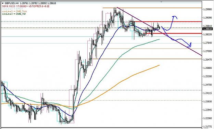
Task: Click the 1.21775 price axis label
Action: point(207,126)
